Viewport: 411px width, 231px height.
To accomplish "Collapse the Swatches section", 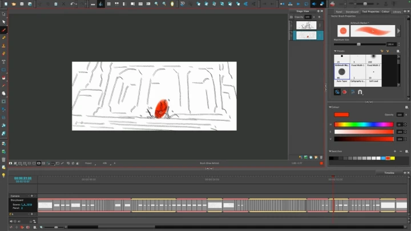I will [331, 151].
